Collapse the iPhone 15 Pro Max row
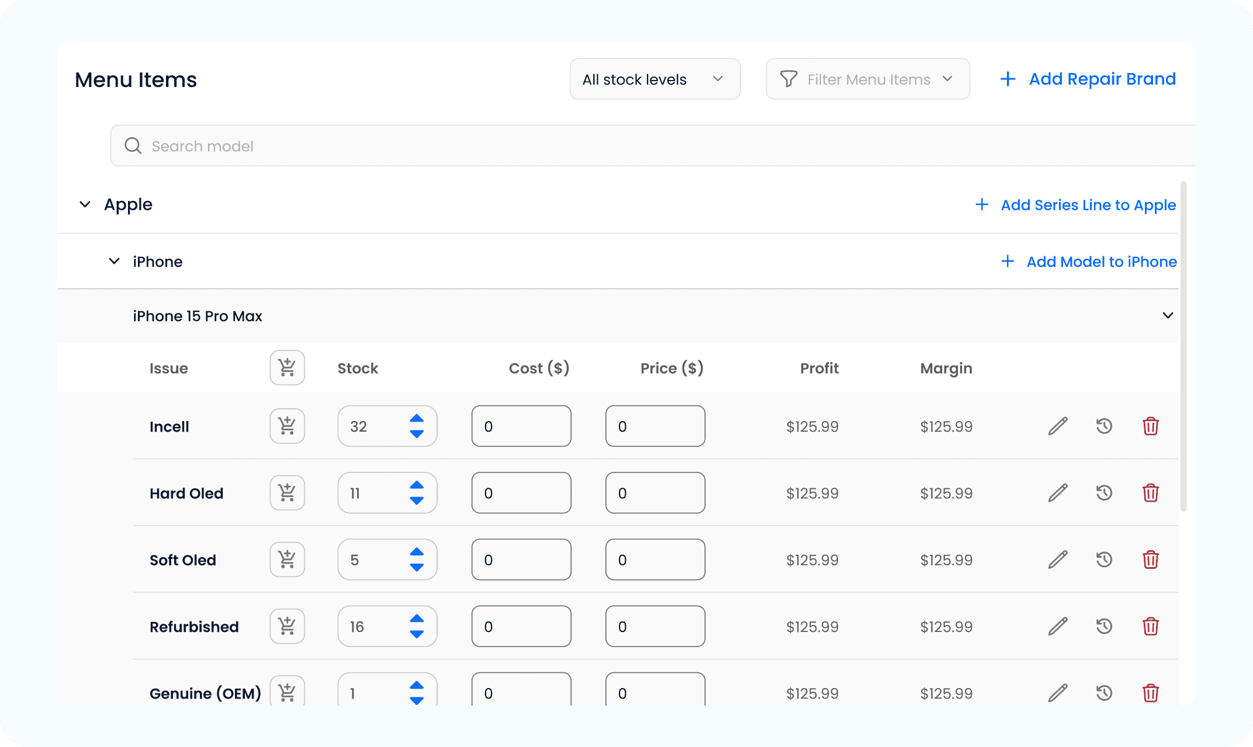The height and width of the screenshot is (747, 1253). point(1167,315)
